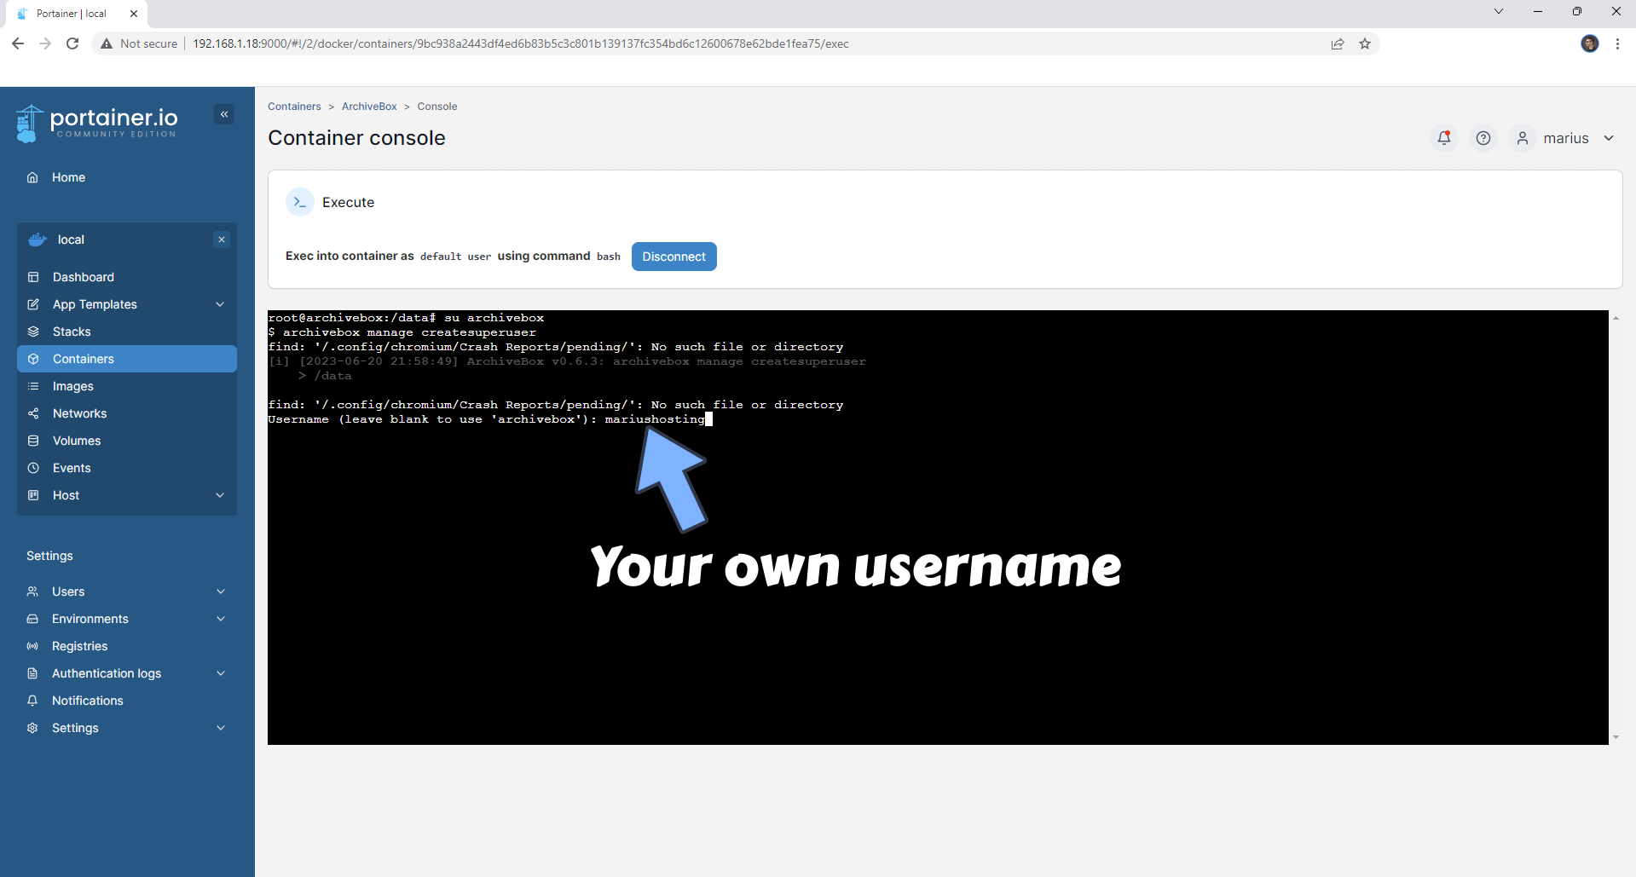Click the Home house icon
This screenshot has height=877, width=1636.
(x=32, y=177)
